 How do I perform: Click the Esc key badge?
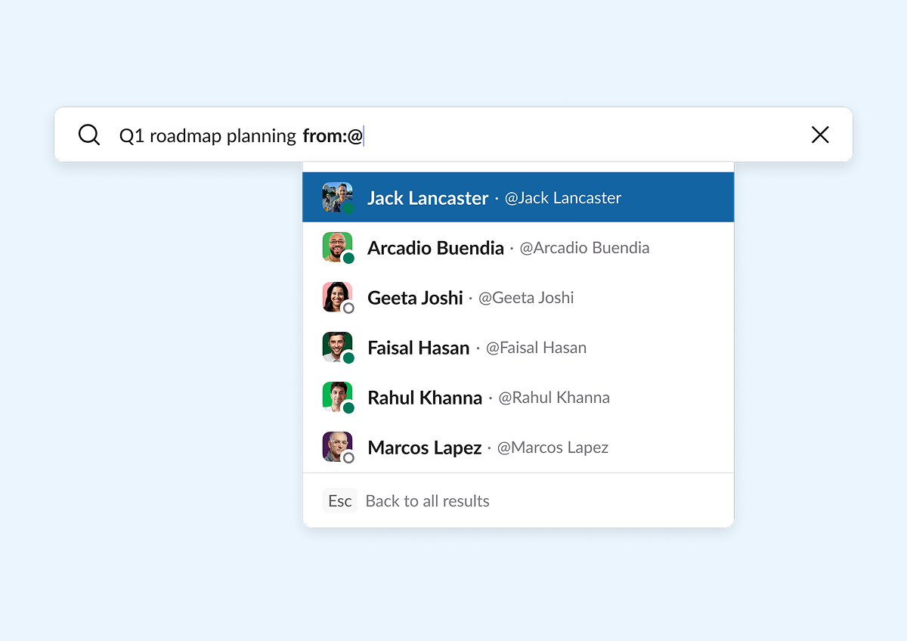pyautogui.click(x=340, y=500)
